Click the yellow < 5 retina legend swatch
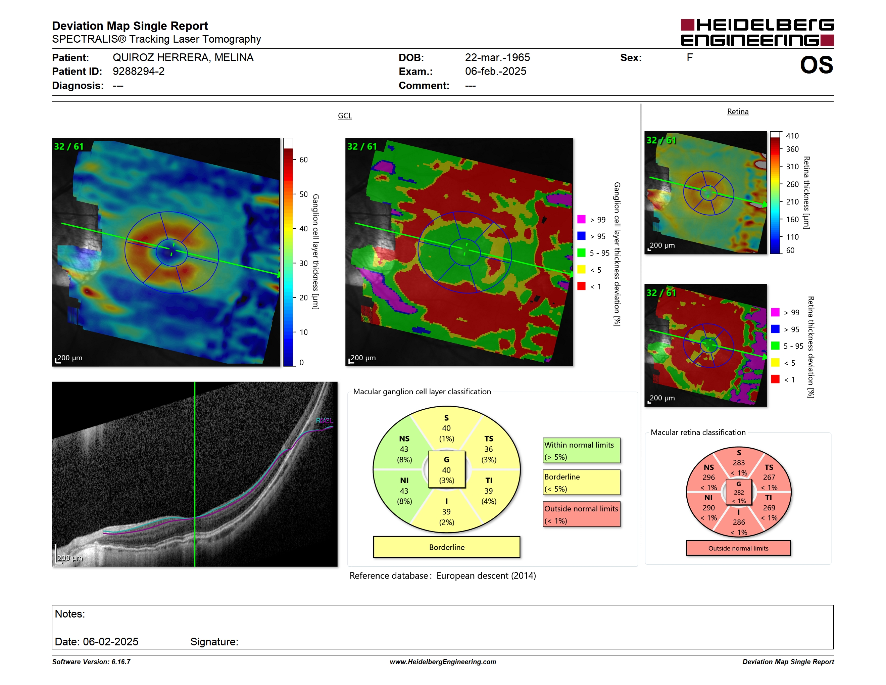The width and height of the screenshot is (886, 685). pyautogui.click(x=775, y=362)
